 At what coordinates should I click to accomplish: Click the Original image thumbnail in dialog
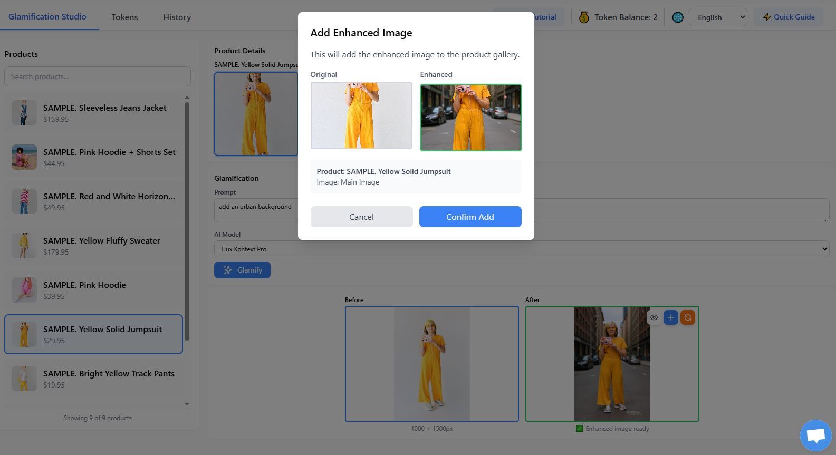tap(361, 115)
